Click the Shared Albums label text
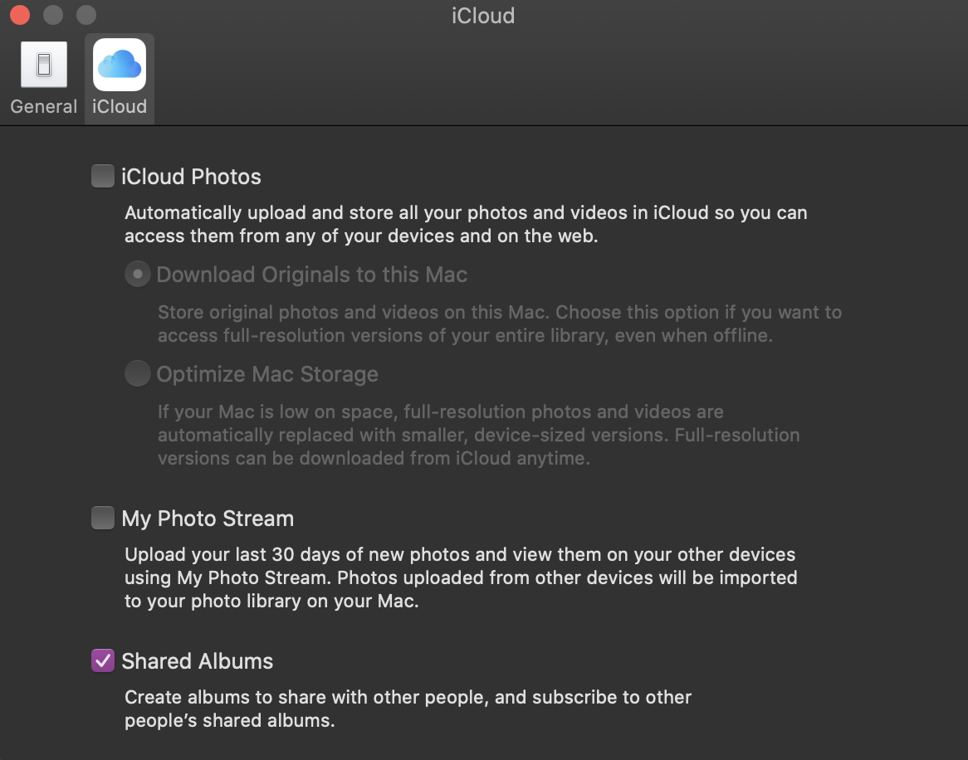The height and width of the screenshot is (760, 968). tap(197, 661)
